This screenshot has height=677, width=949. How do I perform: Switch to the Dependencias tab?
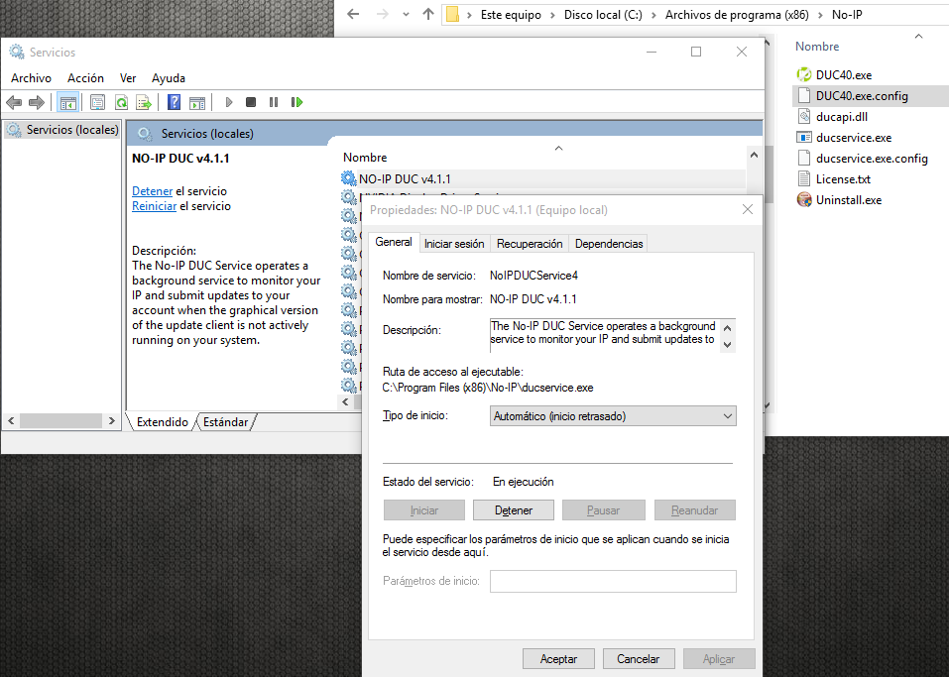point(609,244)
